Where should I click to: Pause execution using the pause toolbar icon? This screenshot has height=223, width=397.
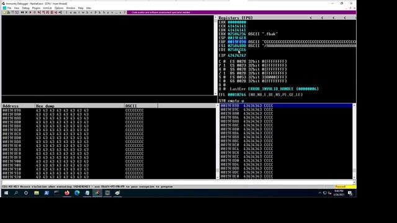[35, 12]
